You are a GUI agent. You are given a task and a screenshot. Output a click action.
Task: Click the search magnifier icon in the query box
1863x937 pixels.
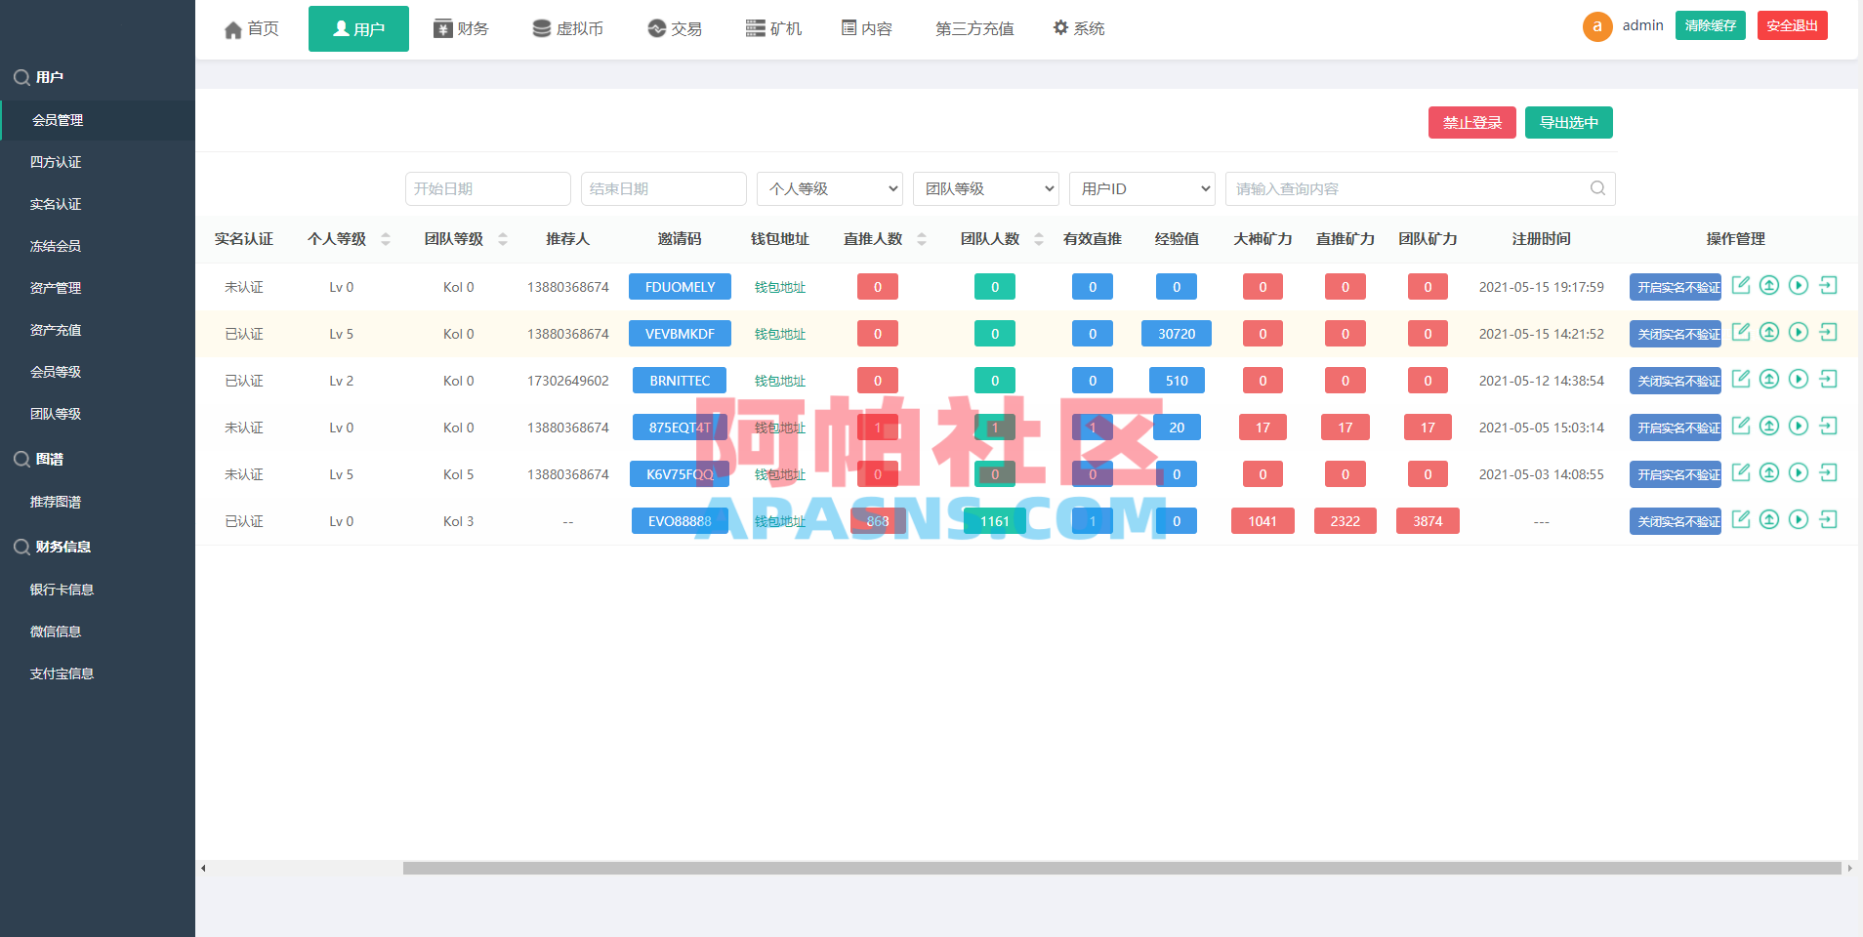(1597, 188)
